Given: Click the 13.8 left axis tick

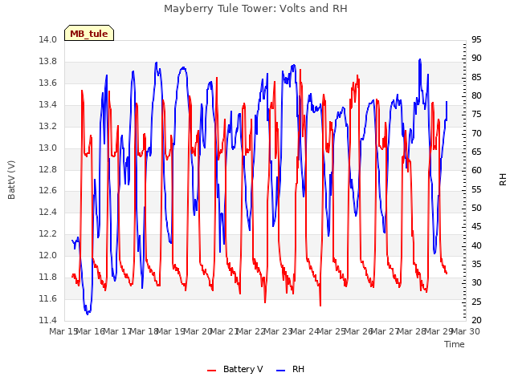Looking at the screenshot, I should 48,62.
